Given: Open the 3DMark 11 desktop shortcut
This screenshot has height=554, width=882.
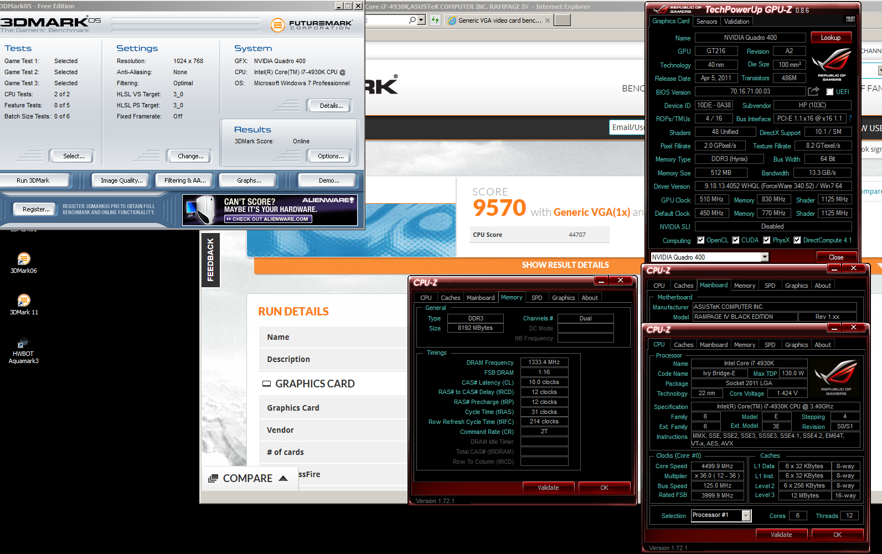Looking at the screenshot, I should (24, 305).
